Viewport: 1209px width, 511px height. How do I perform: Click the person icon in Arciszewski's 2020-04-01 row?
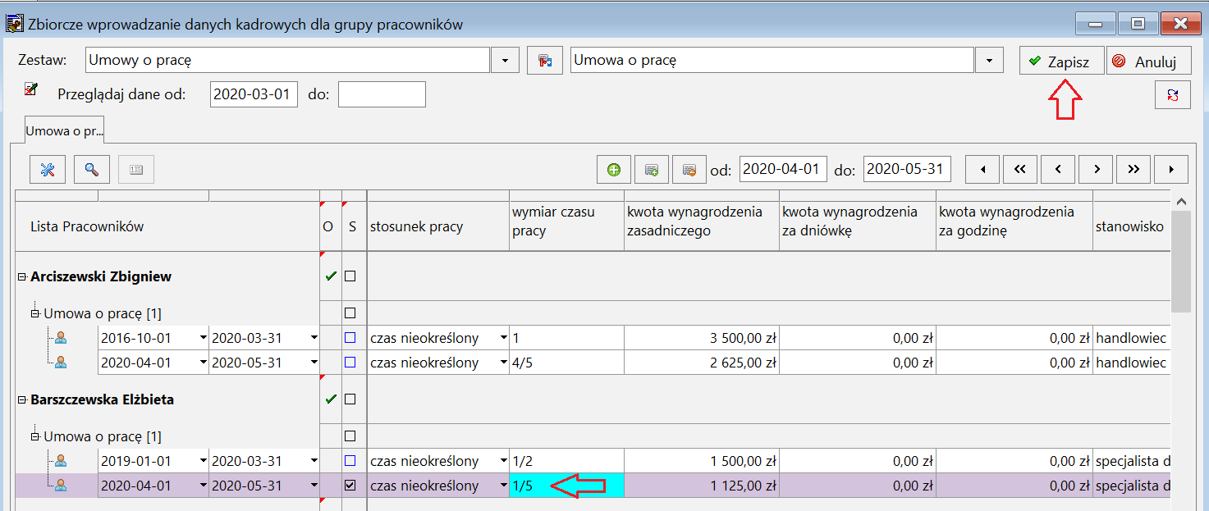coord(61,363)
